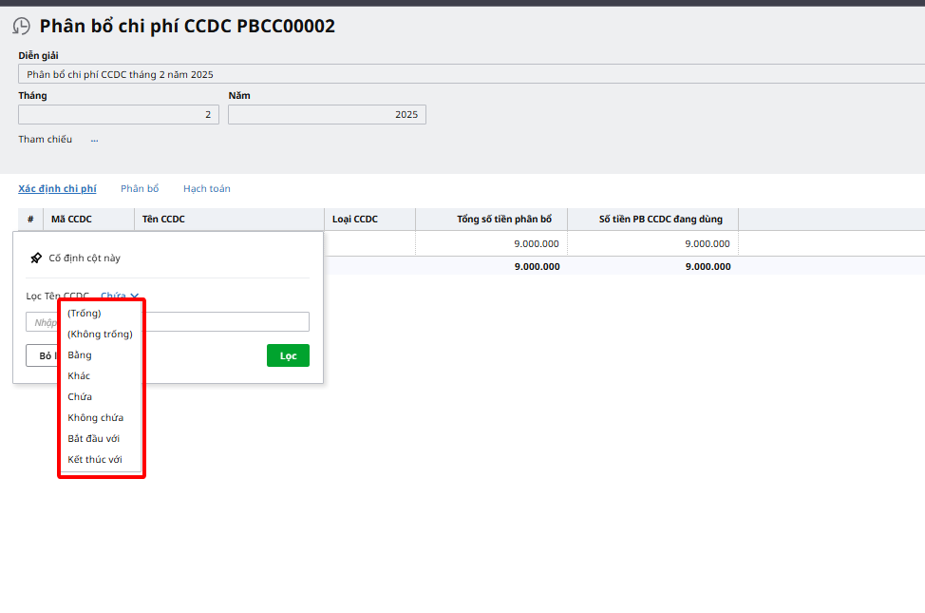Click the Diễn giải text field

[x=465, y=74]
